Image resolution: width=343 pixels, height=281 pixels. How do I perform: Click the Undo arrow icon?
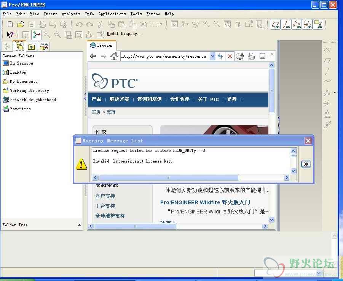pyautogui.click(x=79, y=24)
